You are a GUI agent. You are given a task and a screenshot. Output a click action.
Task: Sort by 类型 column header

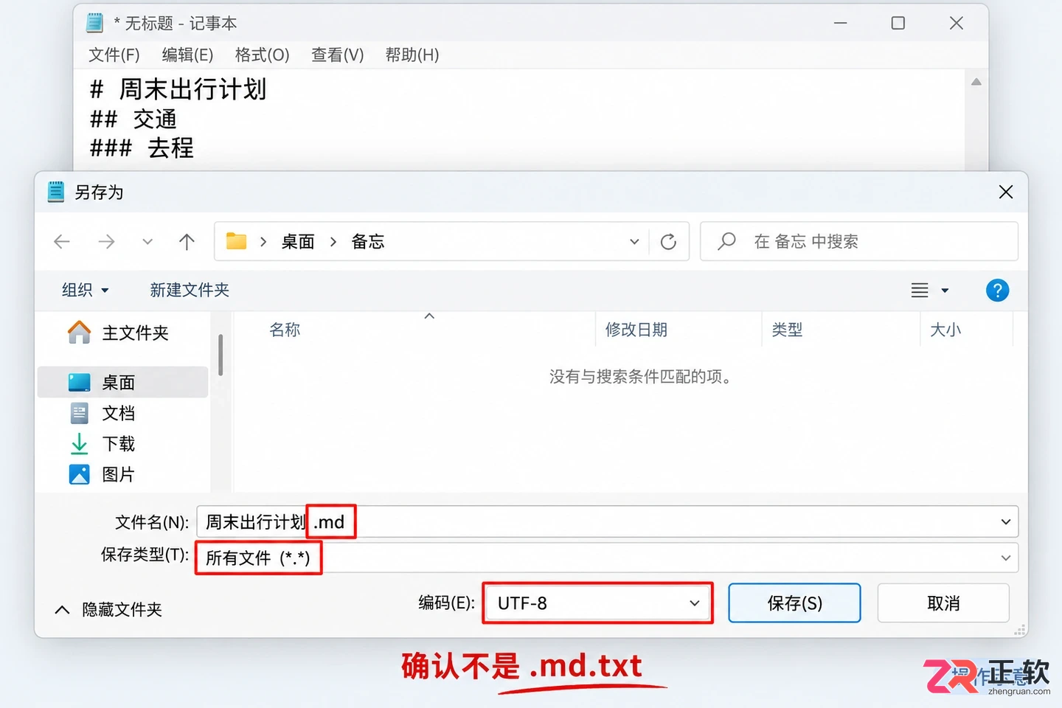[787, 330]
